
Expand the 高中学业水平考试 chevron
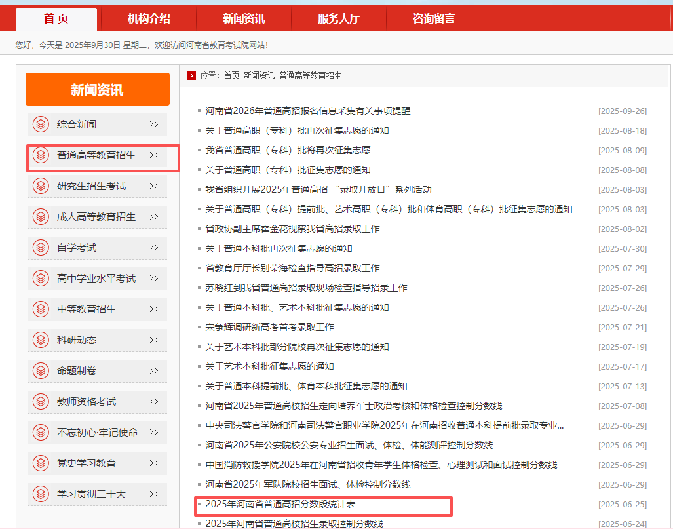point(153,278)
